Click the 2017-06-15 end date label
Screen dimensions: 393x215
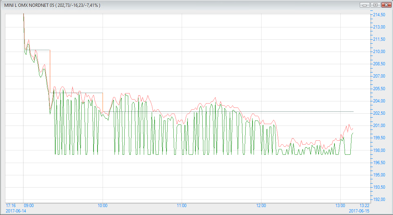[360, 210]
